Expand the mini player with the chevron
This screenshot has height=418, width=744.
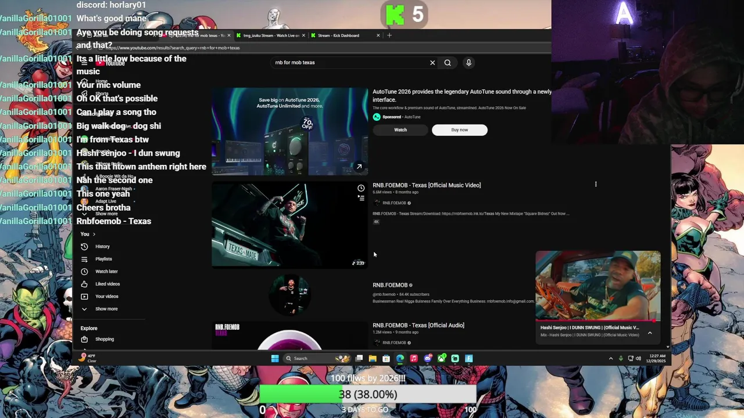pyautogui.click(x=650, y=333)
